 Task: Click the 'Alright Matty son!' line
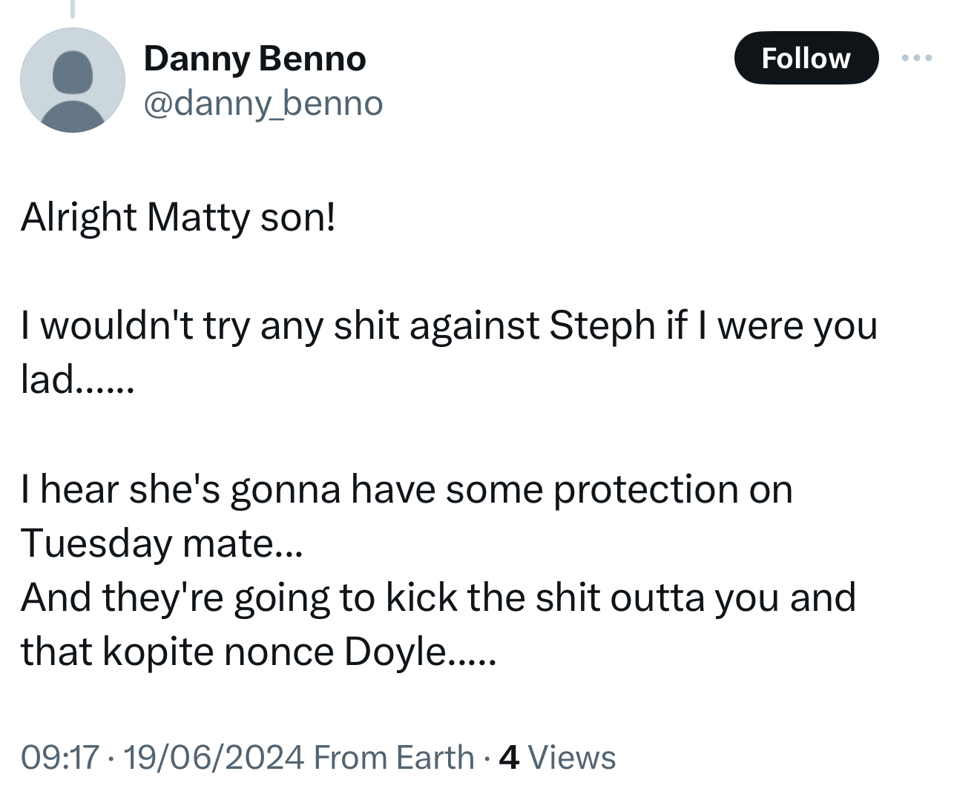point(178,217)
